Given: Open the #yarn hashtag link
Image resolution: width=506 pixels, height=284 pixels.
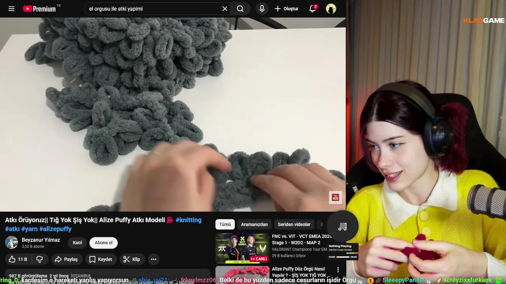Looking at the screenshot, I should point(30,229).
